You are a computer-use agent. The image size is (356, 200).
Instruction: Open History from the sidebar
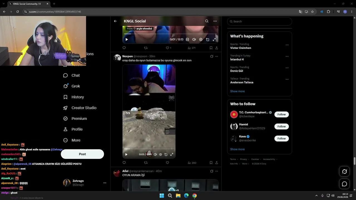[73, 97]
